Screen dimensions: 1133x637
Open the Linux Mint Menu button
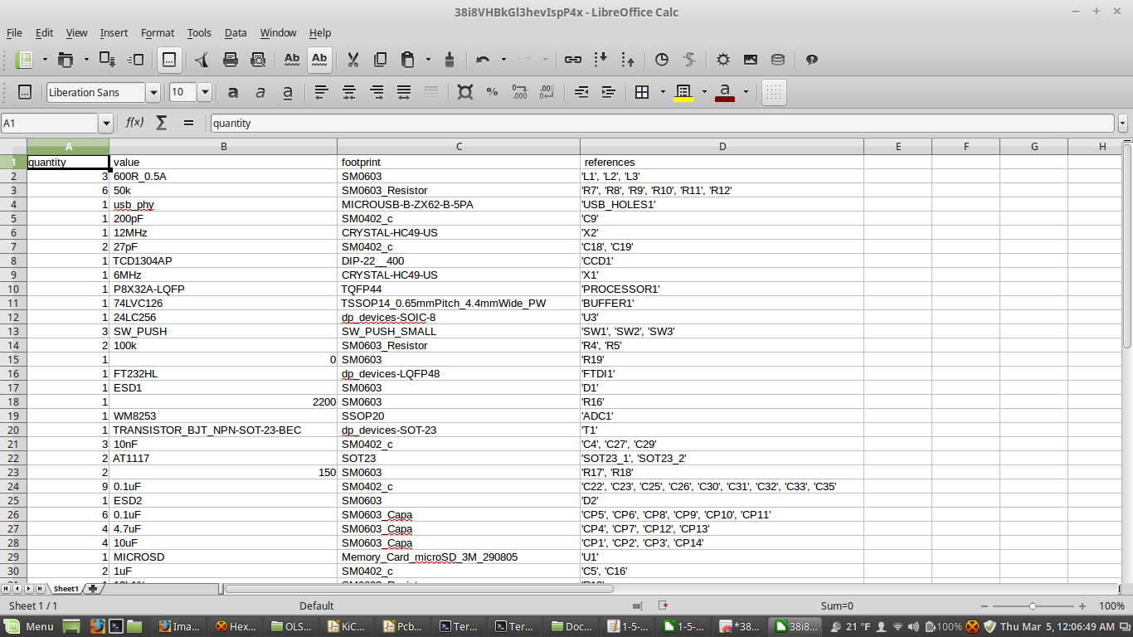point(30,626)
